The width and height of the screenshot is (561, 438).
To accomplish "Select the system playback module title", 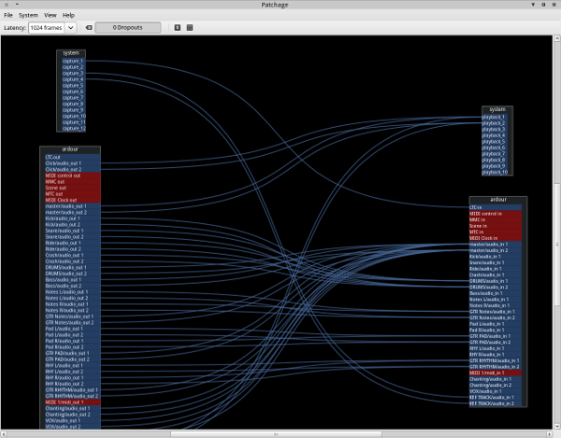I will [x=497, y=109].
